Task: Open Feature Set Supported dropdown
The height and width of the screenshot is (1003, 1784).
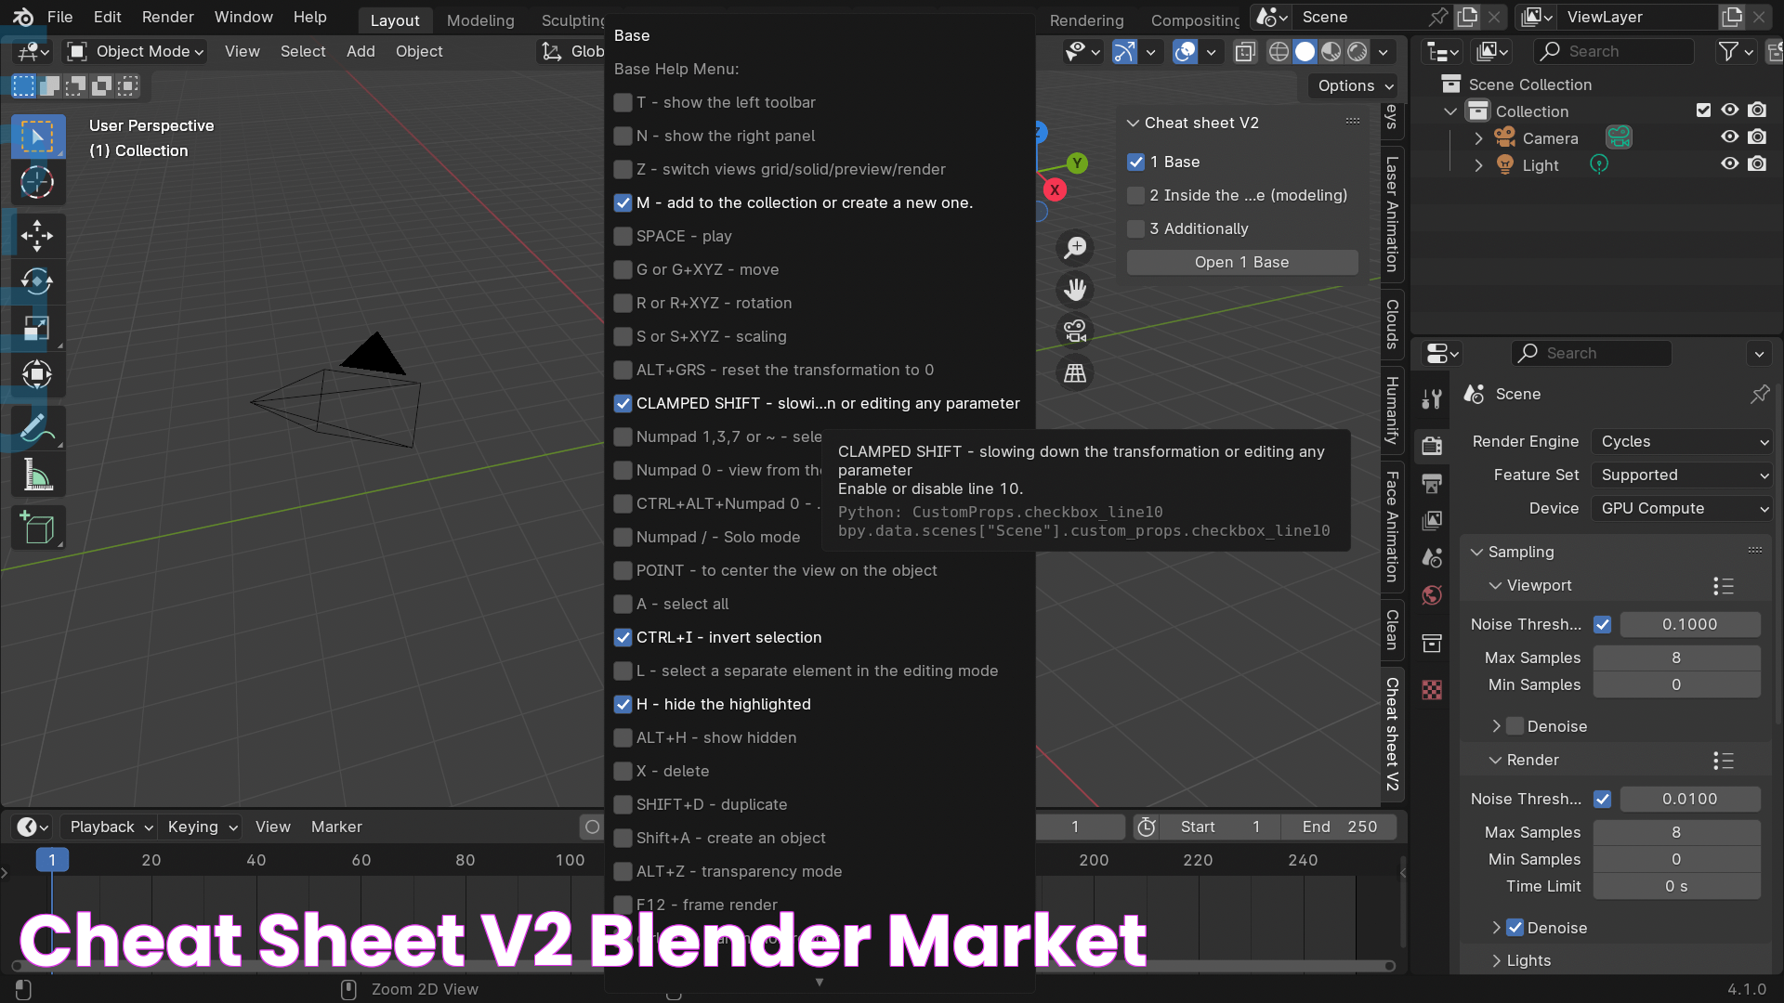Action: 1682,475
